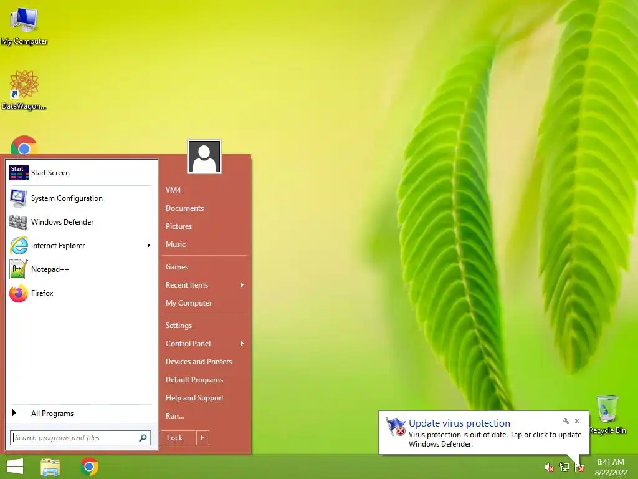Open Settings from the start menu
The width and height of the screenshot is (638, 479).
tap(179, 326)
